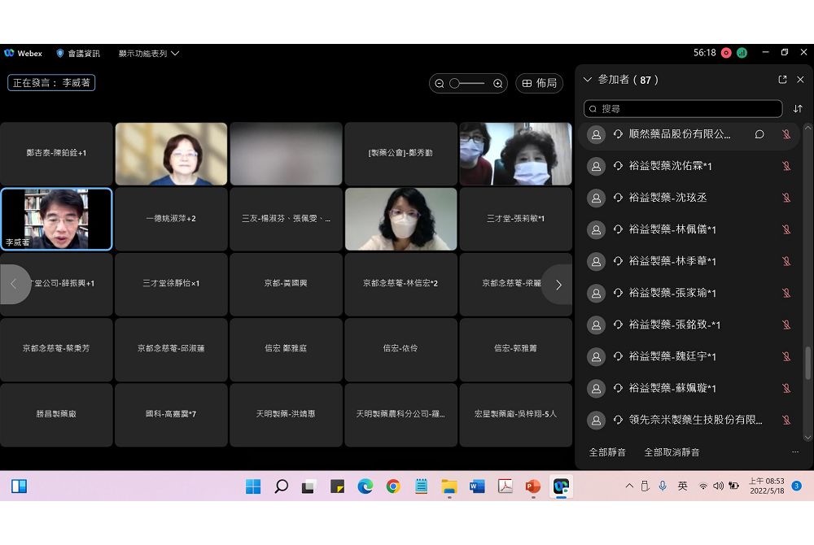Select the [製藥公會]-鄭秀勤 tile

click(x=400, y=154)
